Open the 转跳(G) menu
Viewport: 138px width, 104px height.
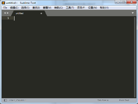59,8
